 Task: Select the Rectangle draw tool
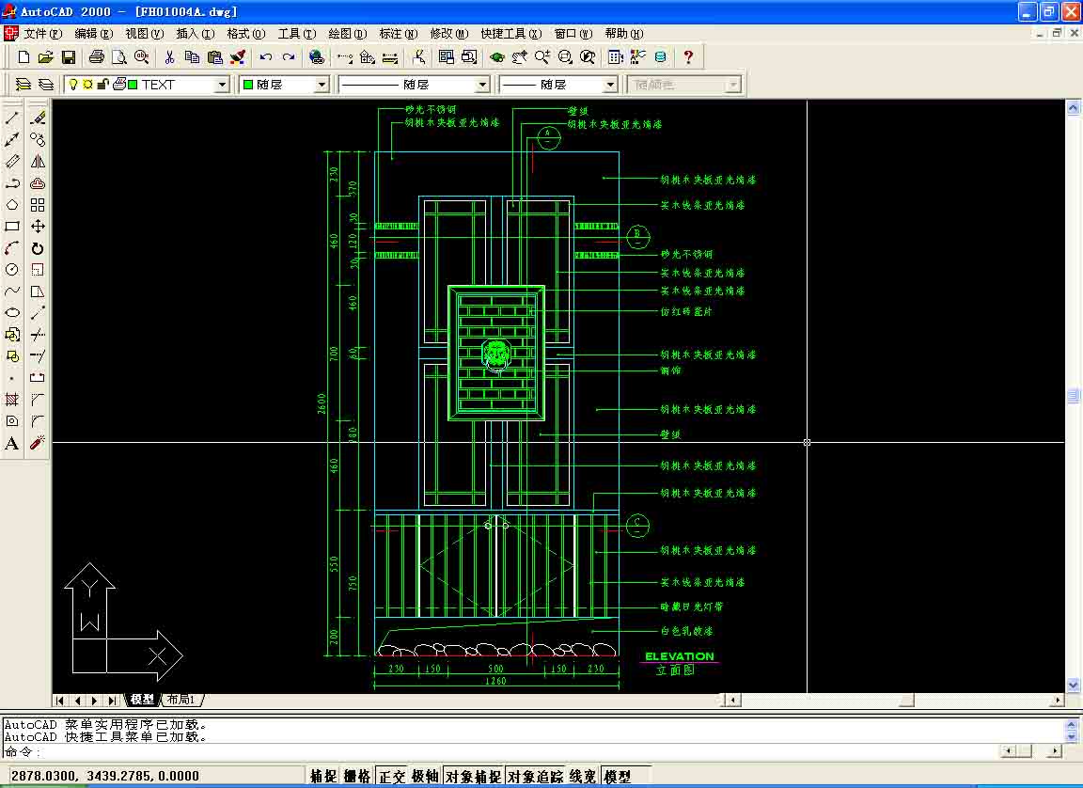(12, 227)
